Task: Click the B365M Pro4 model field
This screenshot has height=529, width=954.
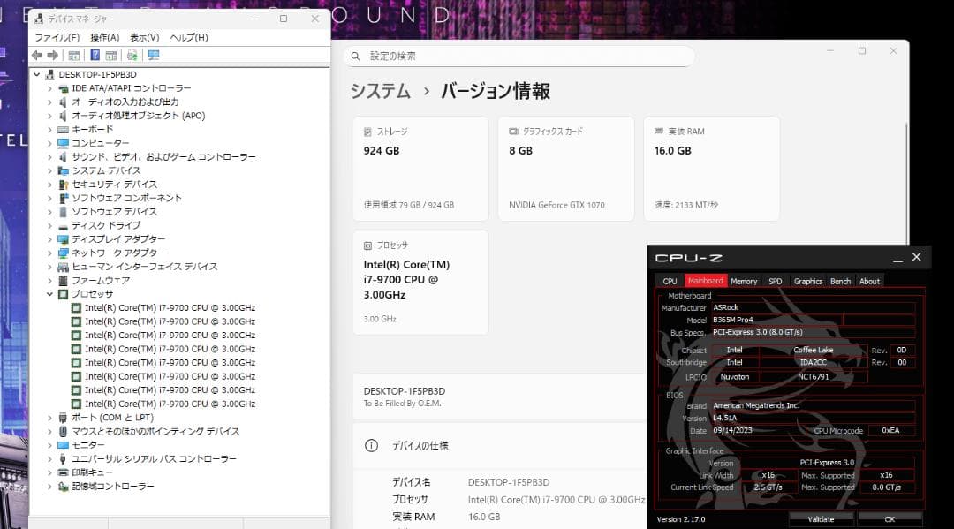Action: click(776, 320)
